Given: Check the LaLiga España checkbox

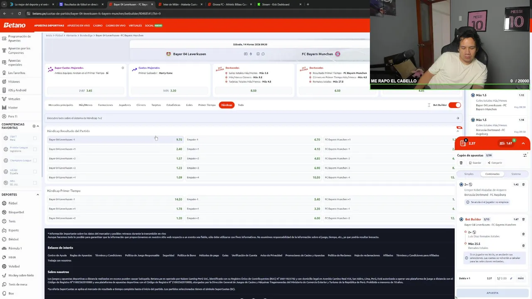Looking at the screenshot, I should 35,172.
